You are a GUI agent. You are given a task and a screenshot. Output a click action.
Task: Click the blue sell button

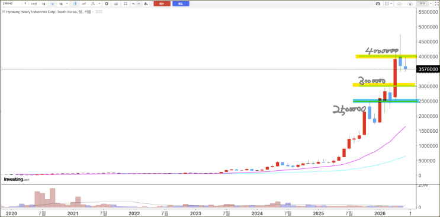coord(181,4)
